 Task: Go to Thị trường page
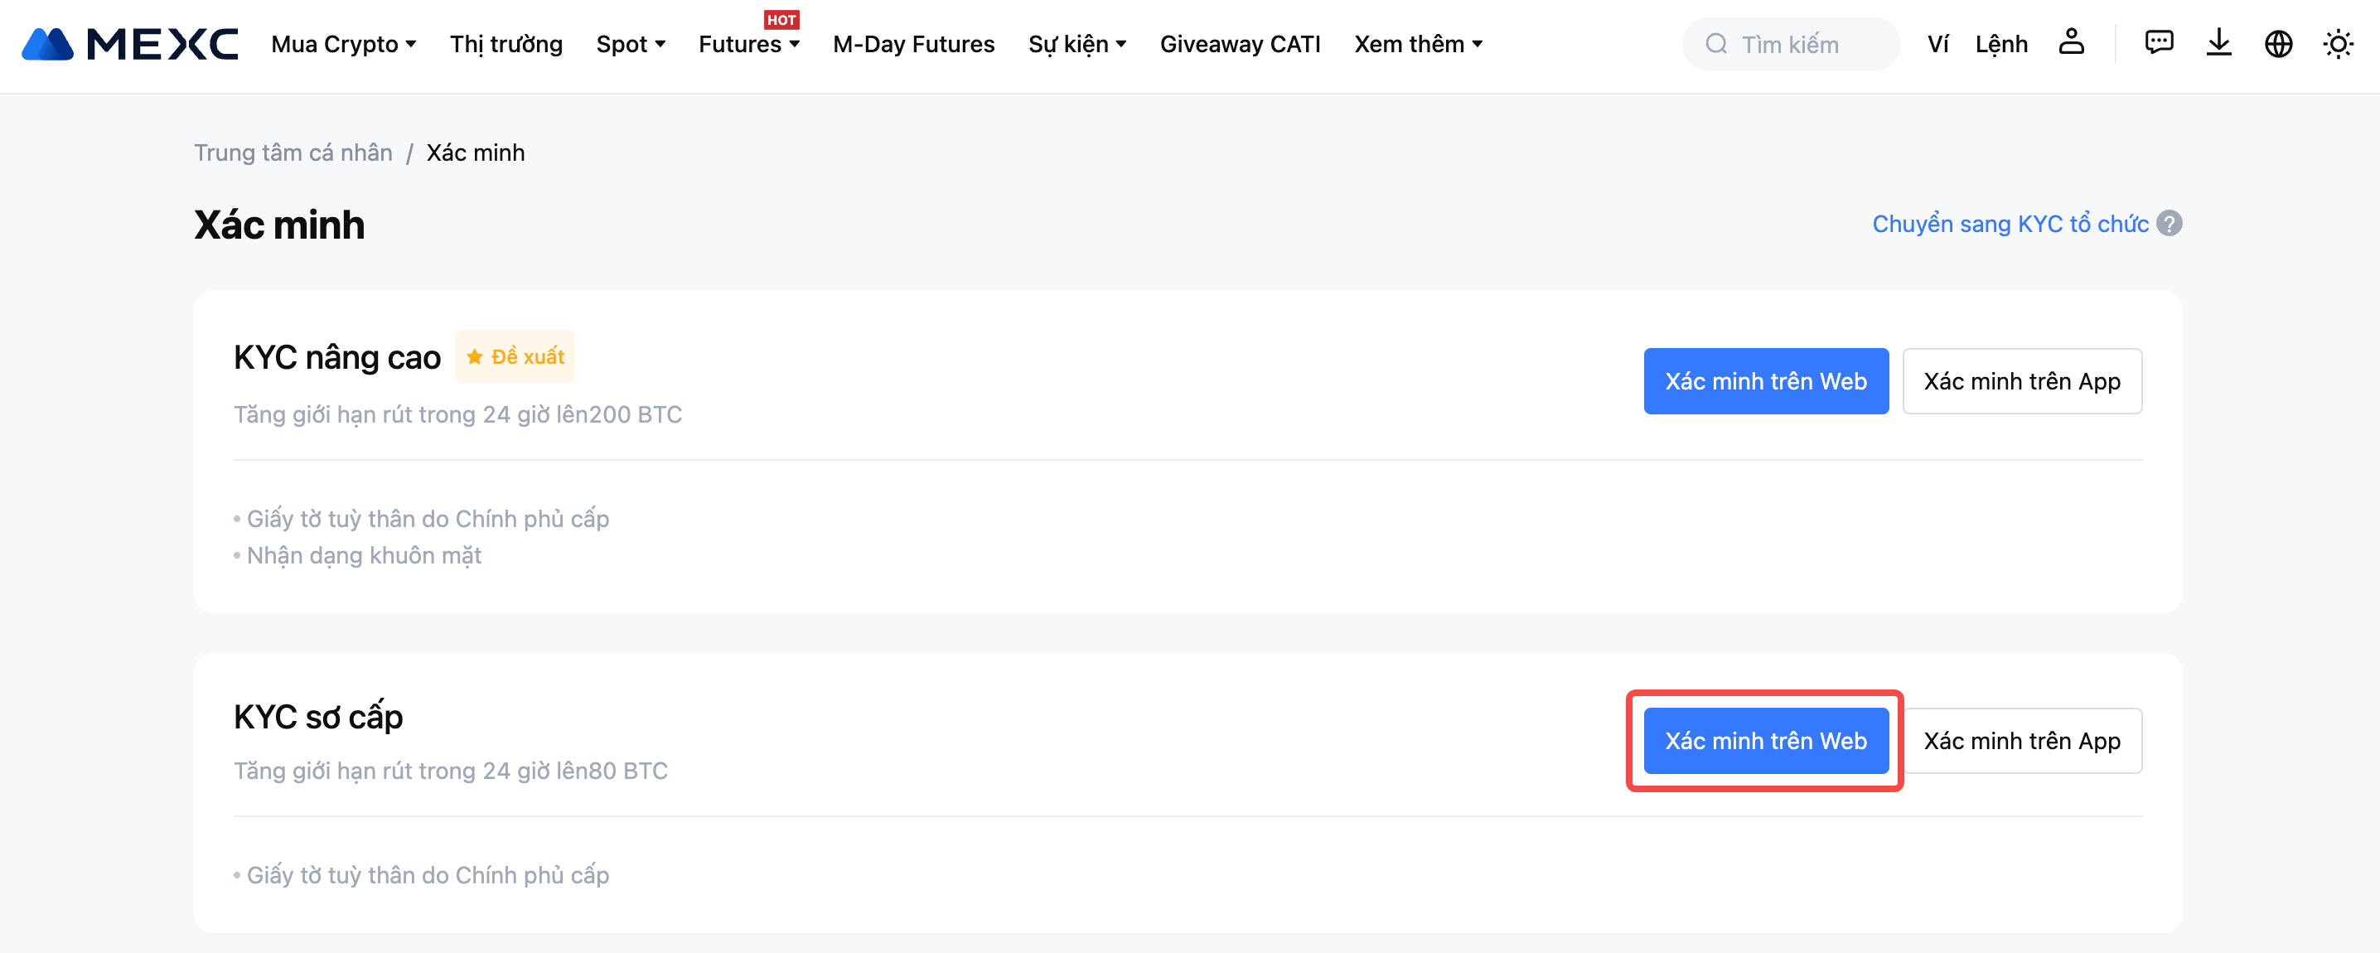pyautogui.click(x=506, y=45)
